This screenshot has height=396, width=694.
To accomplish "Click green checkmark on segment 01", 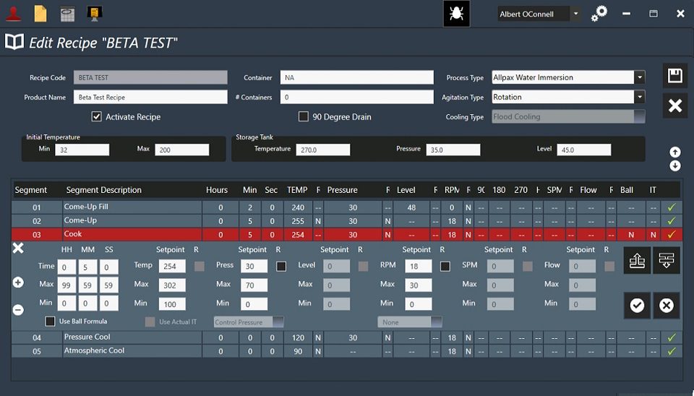I will [672, 207].
